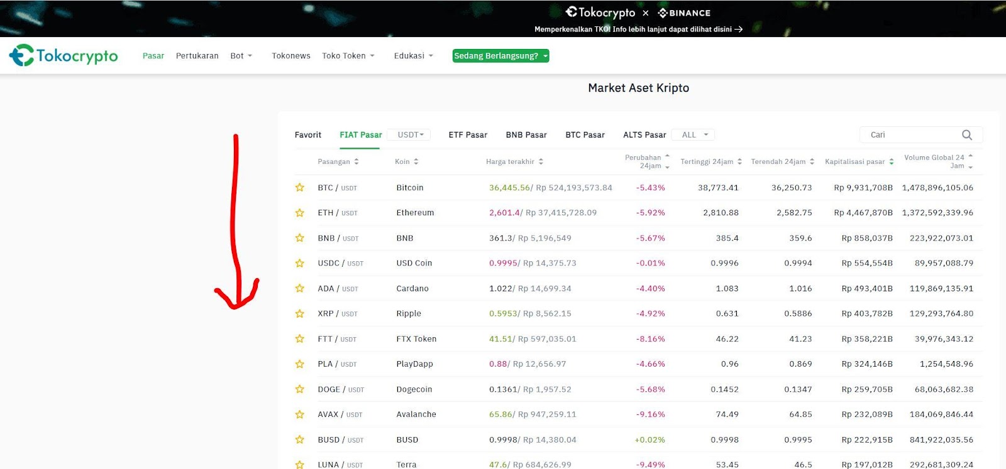Favorite the FTT / USDT pair star
Screen dimensions: 1006x469
tap(300, 339)
